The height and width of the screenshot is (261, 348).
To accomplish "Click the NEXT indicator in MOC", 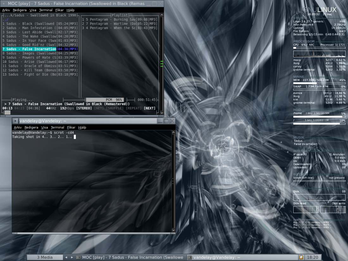I will (150, 108).
